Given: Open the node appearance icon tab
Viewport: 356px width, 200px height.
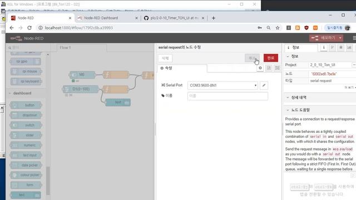Looking at the screenshot, I should 277,68.
